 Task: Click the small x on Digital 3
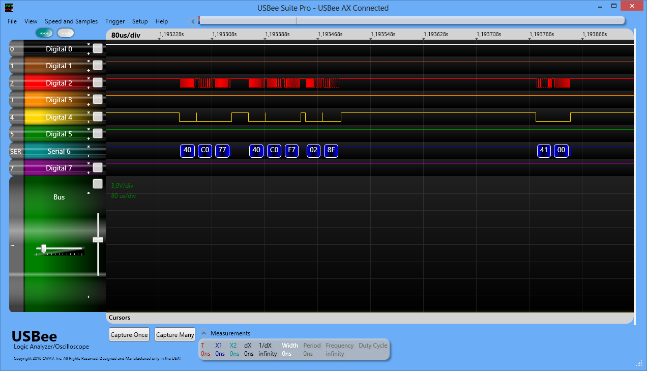click(x=89, y=96)
